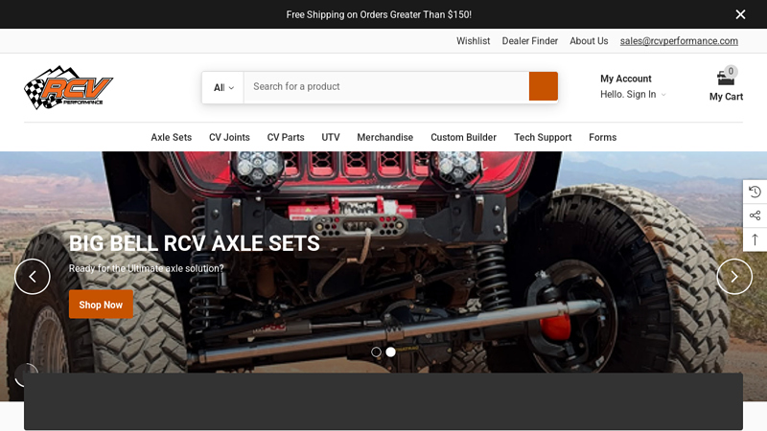Image resolution: width=767 pixels, height=431 pixels.
Task: Click the scroll-to-top arrow icon
Action: click(755, 239)
